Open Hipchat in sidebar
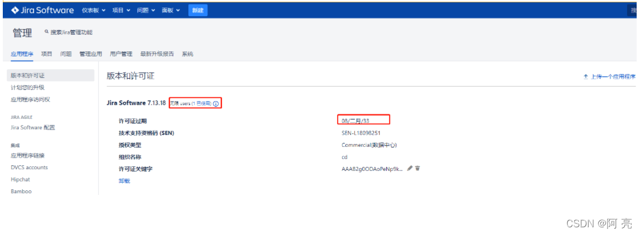 coord(21,179)
